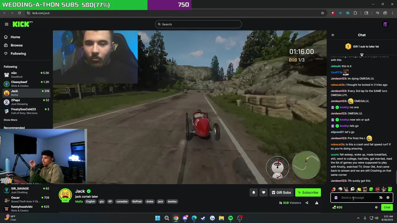The height and width of the screenshot is (223, 397).
Task: Click the green Subscribe button
Action: (308, 192)
